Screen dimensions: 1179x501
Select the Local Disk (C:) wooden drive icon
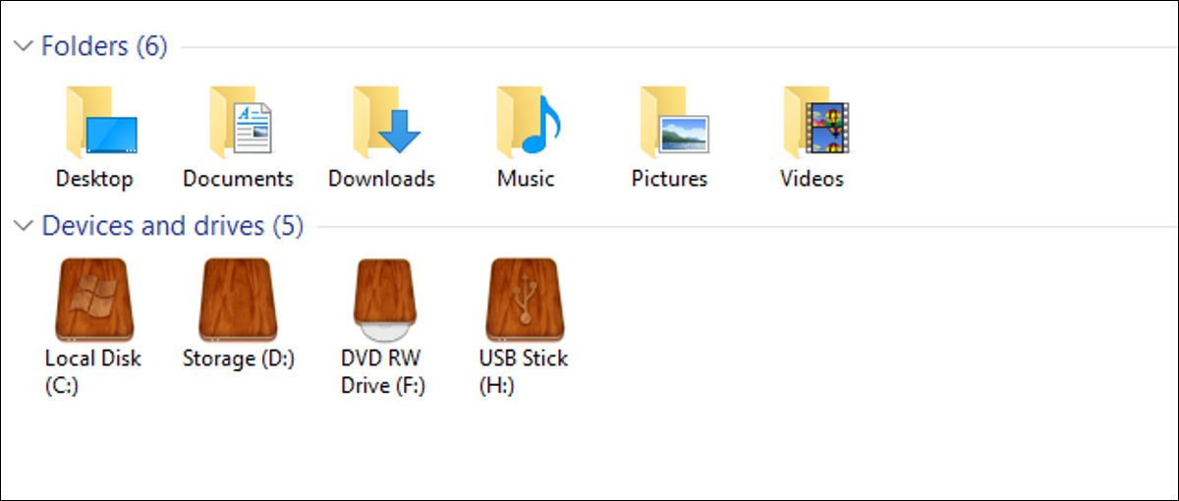coord(93,300)
